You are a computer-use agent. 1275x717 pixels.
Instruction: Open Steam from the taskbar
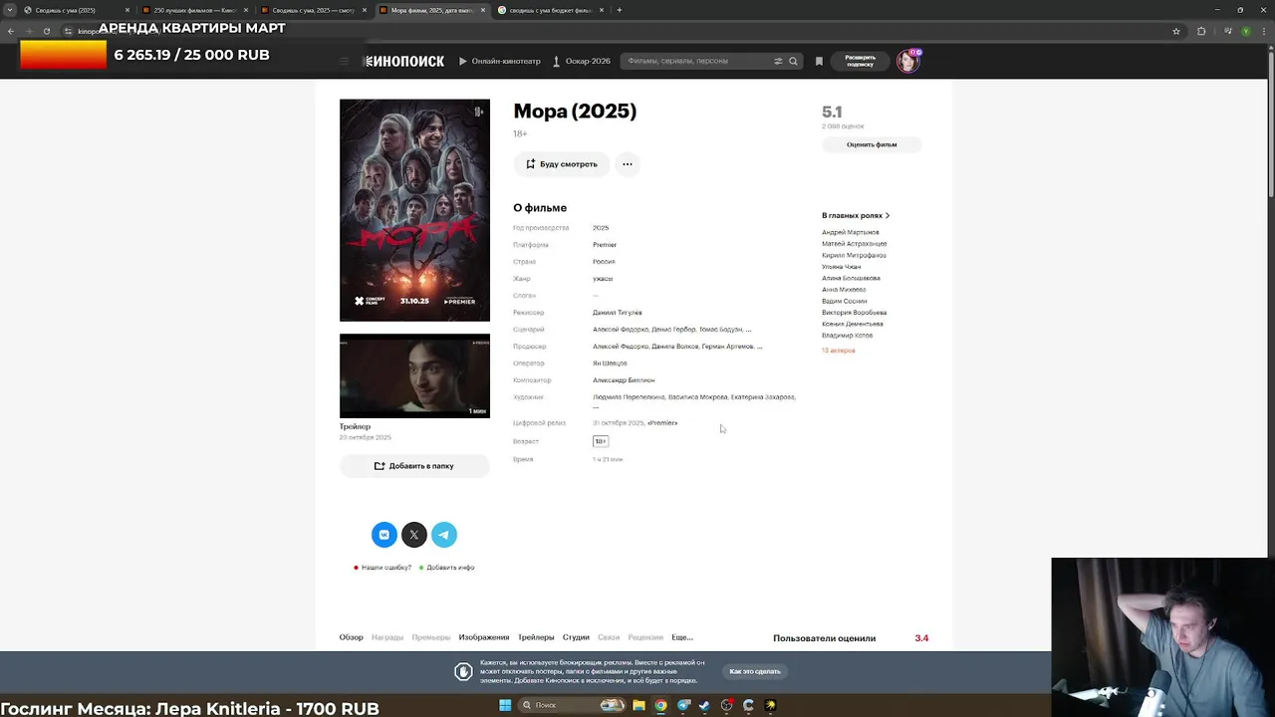click(705, 705)
